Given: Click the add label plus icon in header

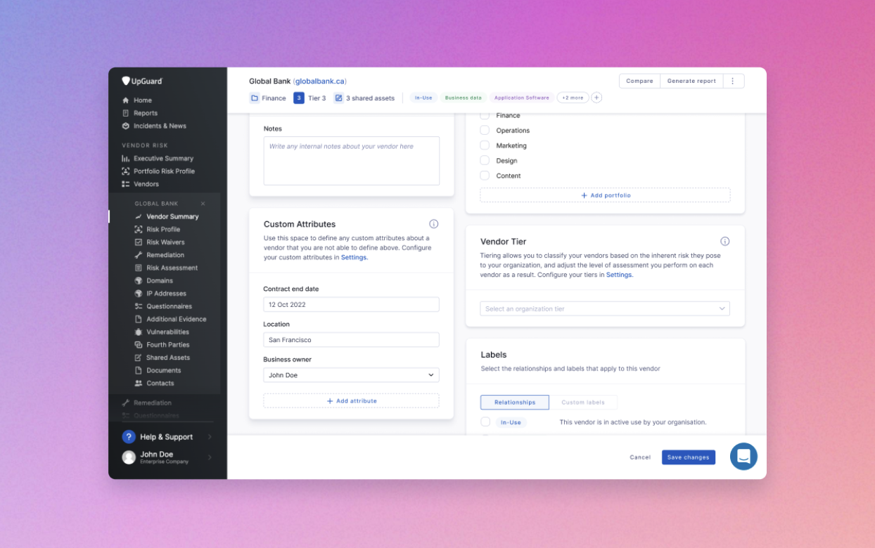Looking at the screenshot, I should click(596, 98).
